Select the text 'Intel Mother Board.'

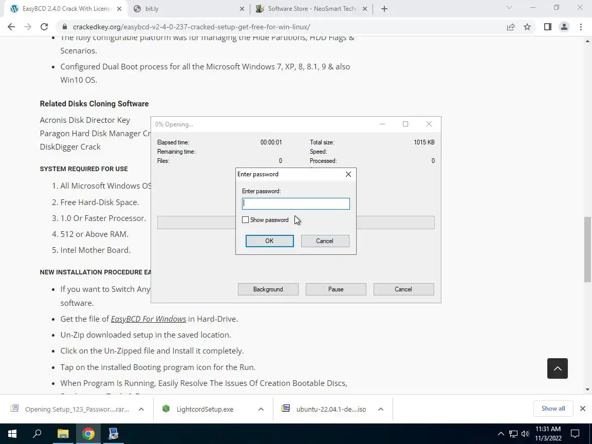pyautogui.click(x=96, y=250)
